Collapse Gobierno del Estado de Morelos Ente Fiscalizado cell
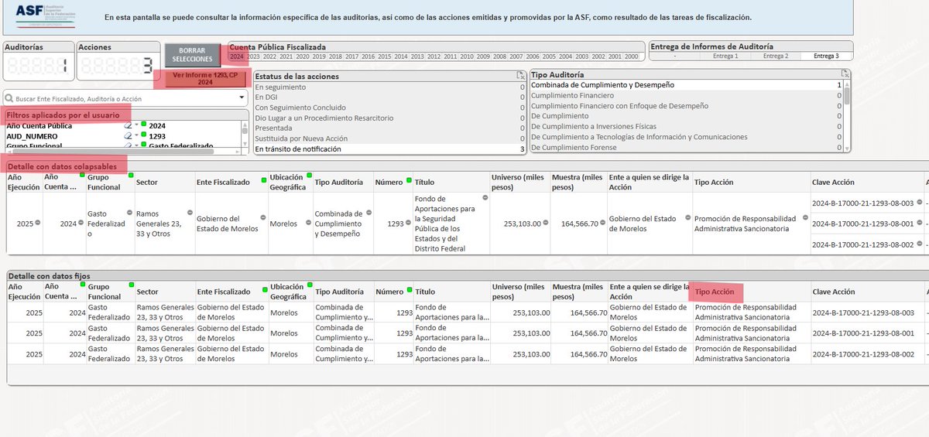 pyautogui.click(x=263, y=218)
